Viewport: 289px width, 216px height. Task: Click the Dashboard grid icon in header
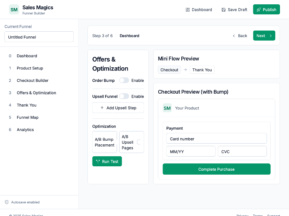[188, 10]
